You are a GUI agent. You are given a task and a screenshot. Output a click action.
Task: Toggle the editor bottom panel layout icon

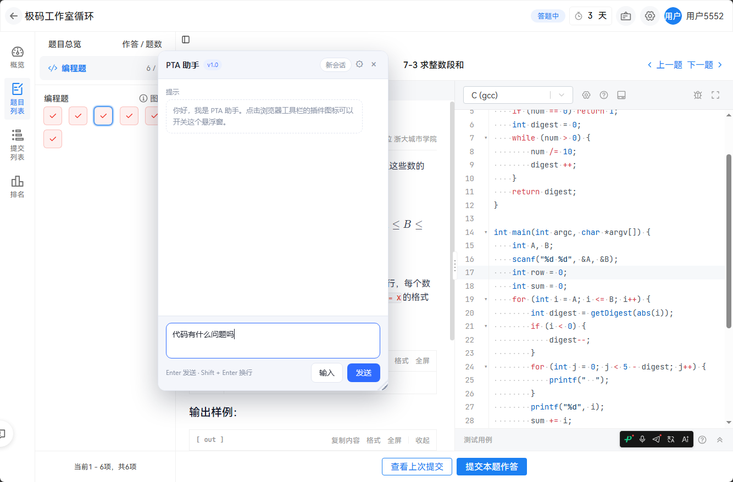(621, 95)
